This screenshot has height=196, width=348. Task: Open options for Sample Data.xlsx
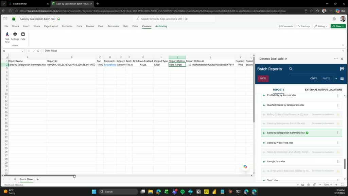point(338,162)
